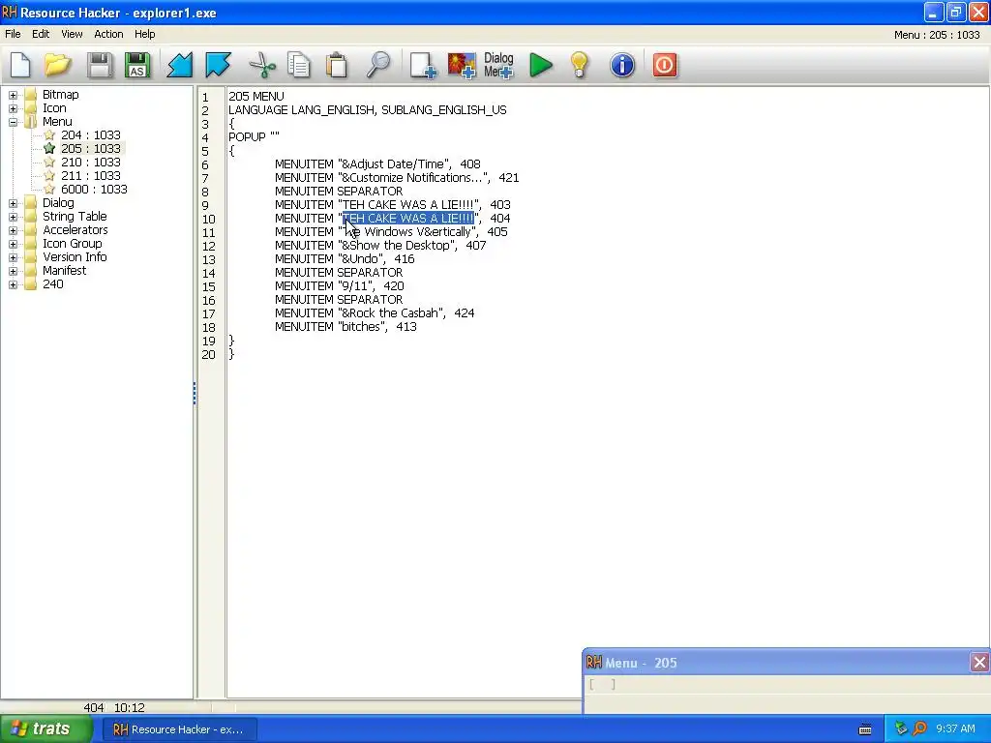Image resolution: width=991 pixels, height=743 pixels.
Task: Click the Save floppy disk icon
Action: [100, 65]
